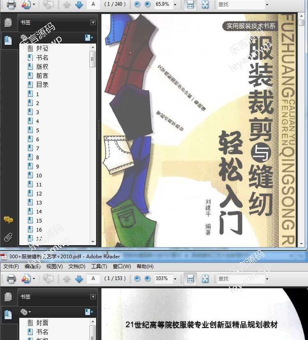This screenshot has height=340, width=308.
Task: Click collaborate icon in lower window toolbar
Action: [x=26, y=279]
